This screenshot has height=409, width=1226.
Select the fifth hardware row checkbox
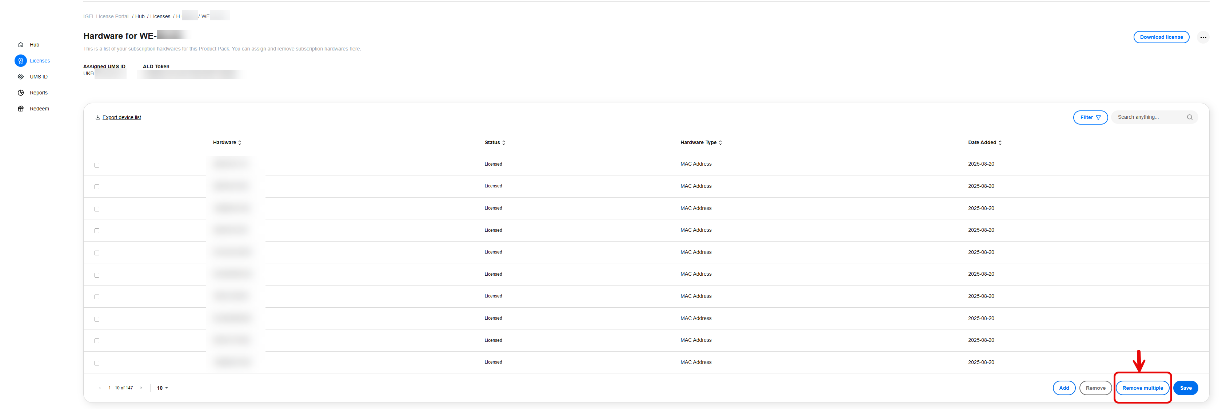[x=97, y=253]
